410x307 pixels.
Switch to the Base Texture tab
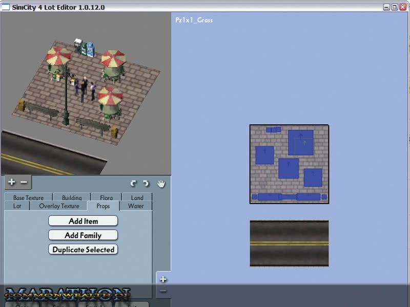click(x=28, y=198)
